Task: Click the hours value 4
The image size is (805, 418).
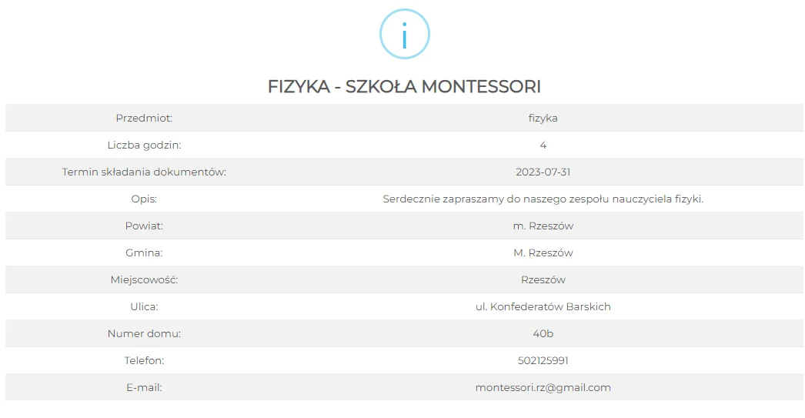Action: (543, 145)
